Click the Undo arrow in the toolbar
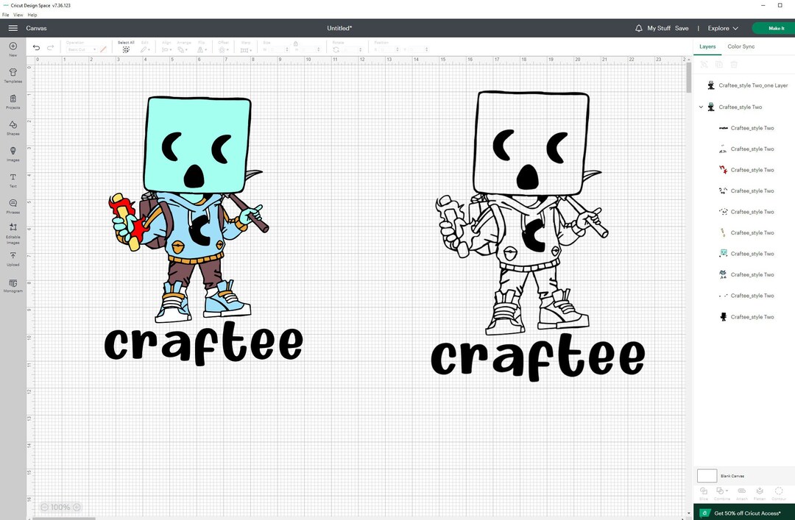Image resolution: width=795 pixels, height=520 pixels. point(35,47)
